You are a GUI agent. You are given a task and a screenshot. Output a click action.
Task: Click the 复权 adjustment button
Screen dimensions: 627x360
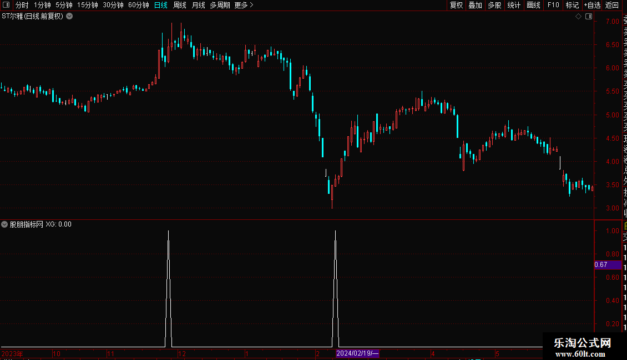[456, 5]
